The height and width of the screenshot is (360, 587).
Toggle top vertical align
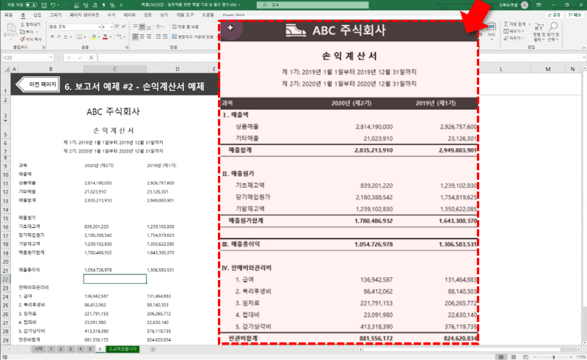coord(136,27)
